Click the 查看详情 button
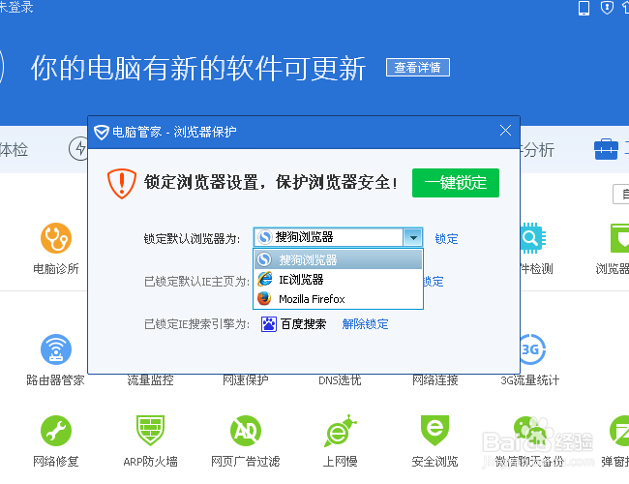629x484 pixels. pyautogui.click(x=418, y=68)
